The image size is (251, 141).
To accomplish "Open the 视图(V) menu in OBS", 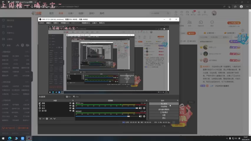I will (56, 23).
